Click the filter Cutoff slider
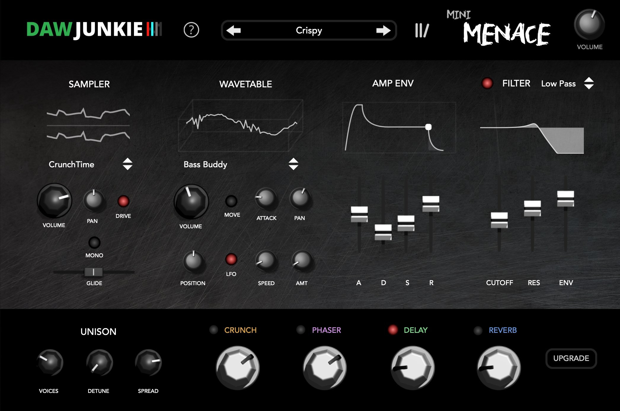This screenshot has width=620, height=411. click(x=499, y=220)
